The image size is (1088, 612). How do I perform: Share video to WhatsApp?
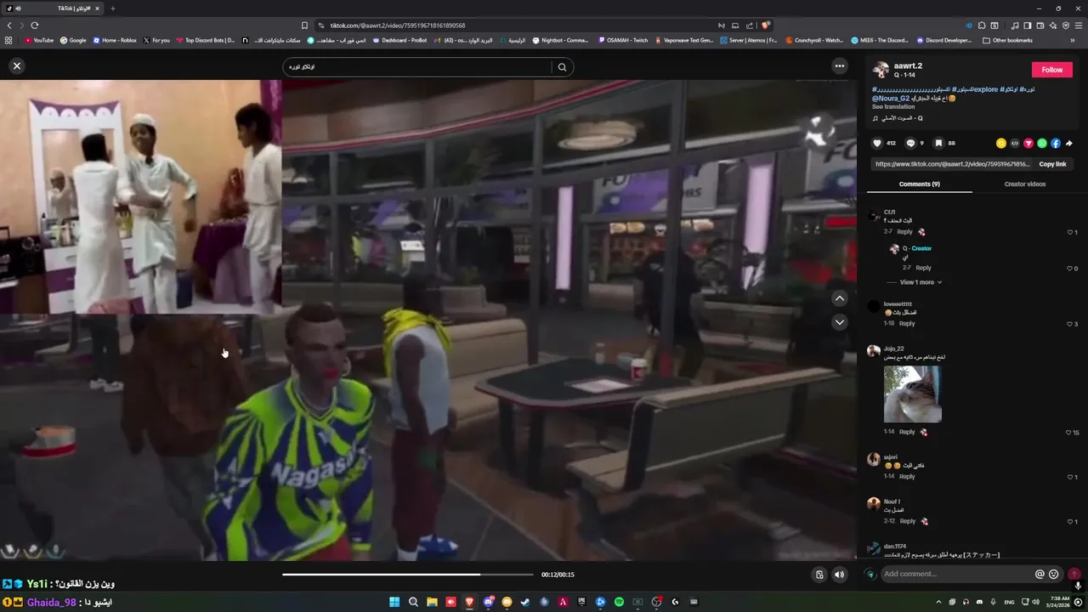[x=1042, y=144]
